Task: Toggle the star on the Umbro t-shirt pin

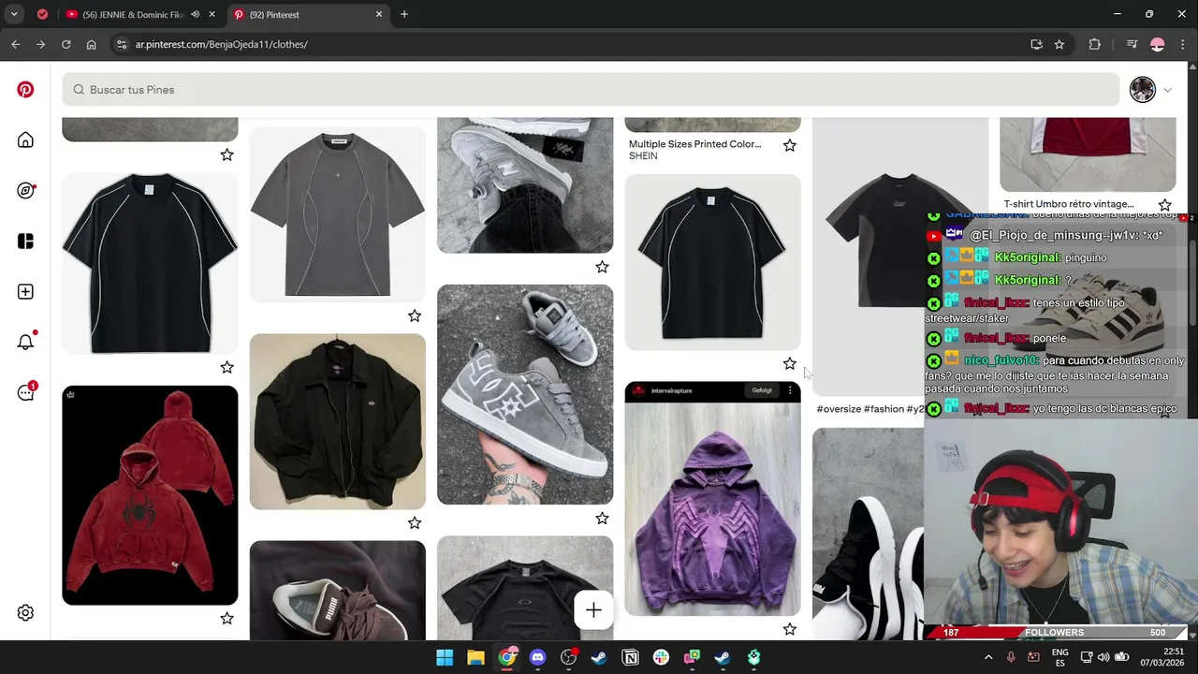Action: click(x=1164, y=205)
